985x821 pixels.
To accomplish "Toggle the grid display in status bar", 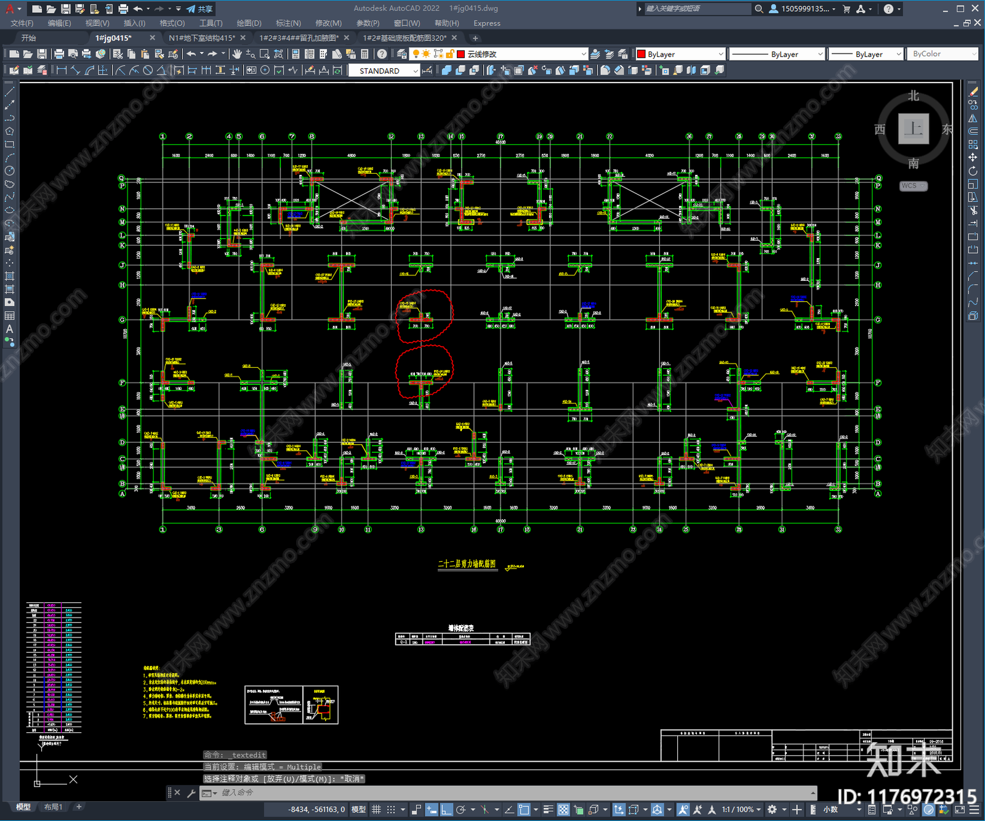I will tap(376, 809).
